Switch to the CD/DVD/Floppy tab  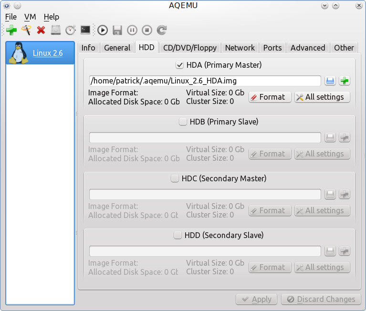point(190,48)
